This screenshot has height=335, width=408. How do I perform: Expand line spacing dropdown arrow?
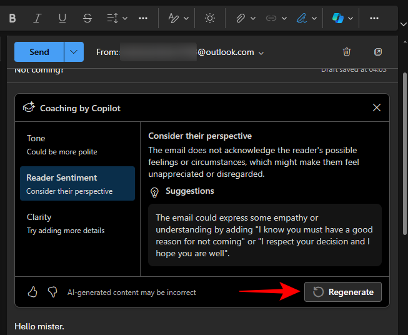point(125,19)
